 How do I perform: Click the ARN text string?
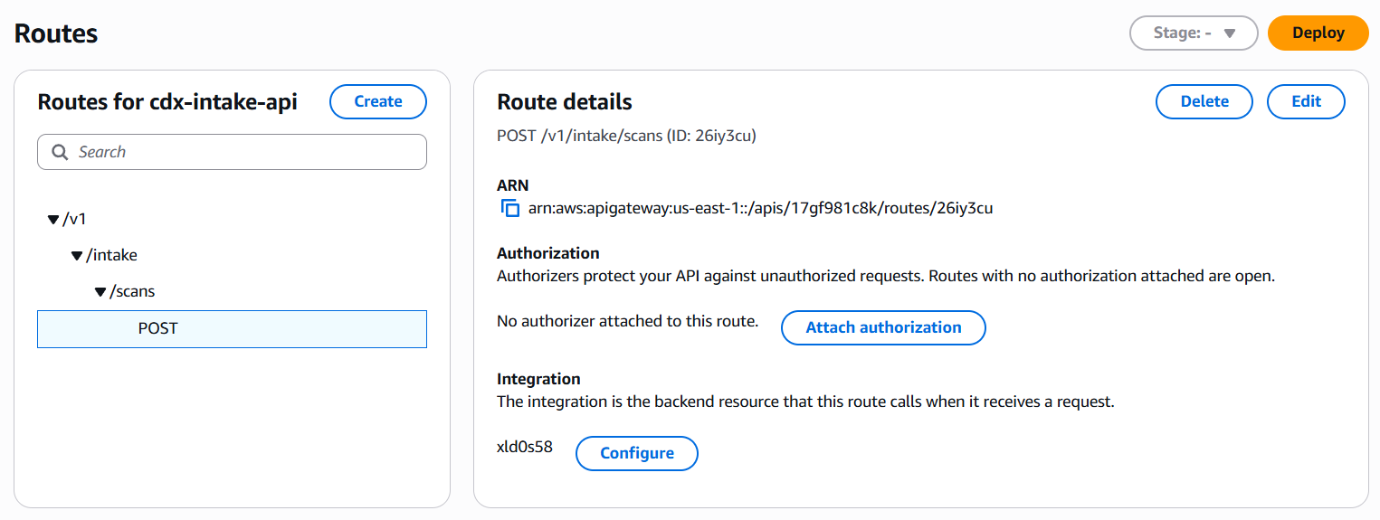(x=760, y=209)
